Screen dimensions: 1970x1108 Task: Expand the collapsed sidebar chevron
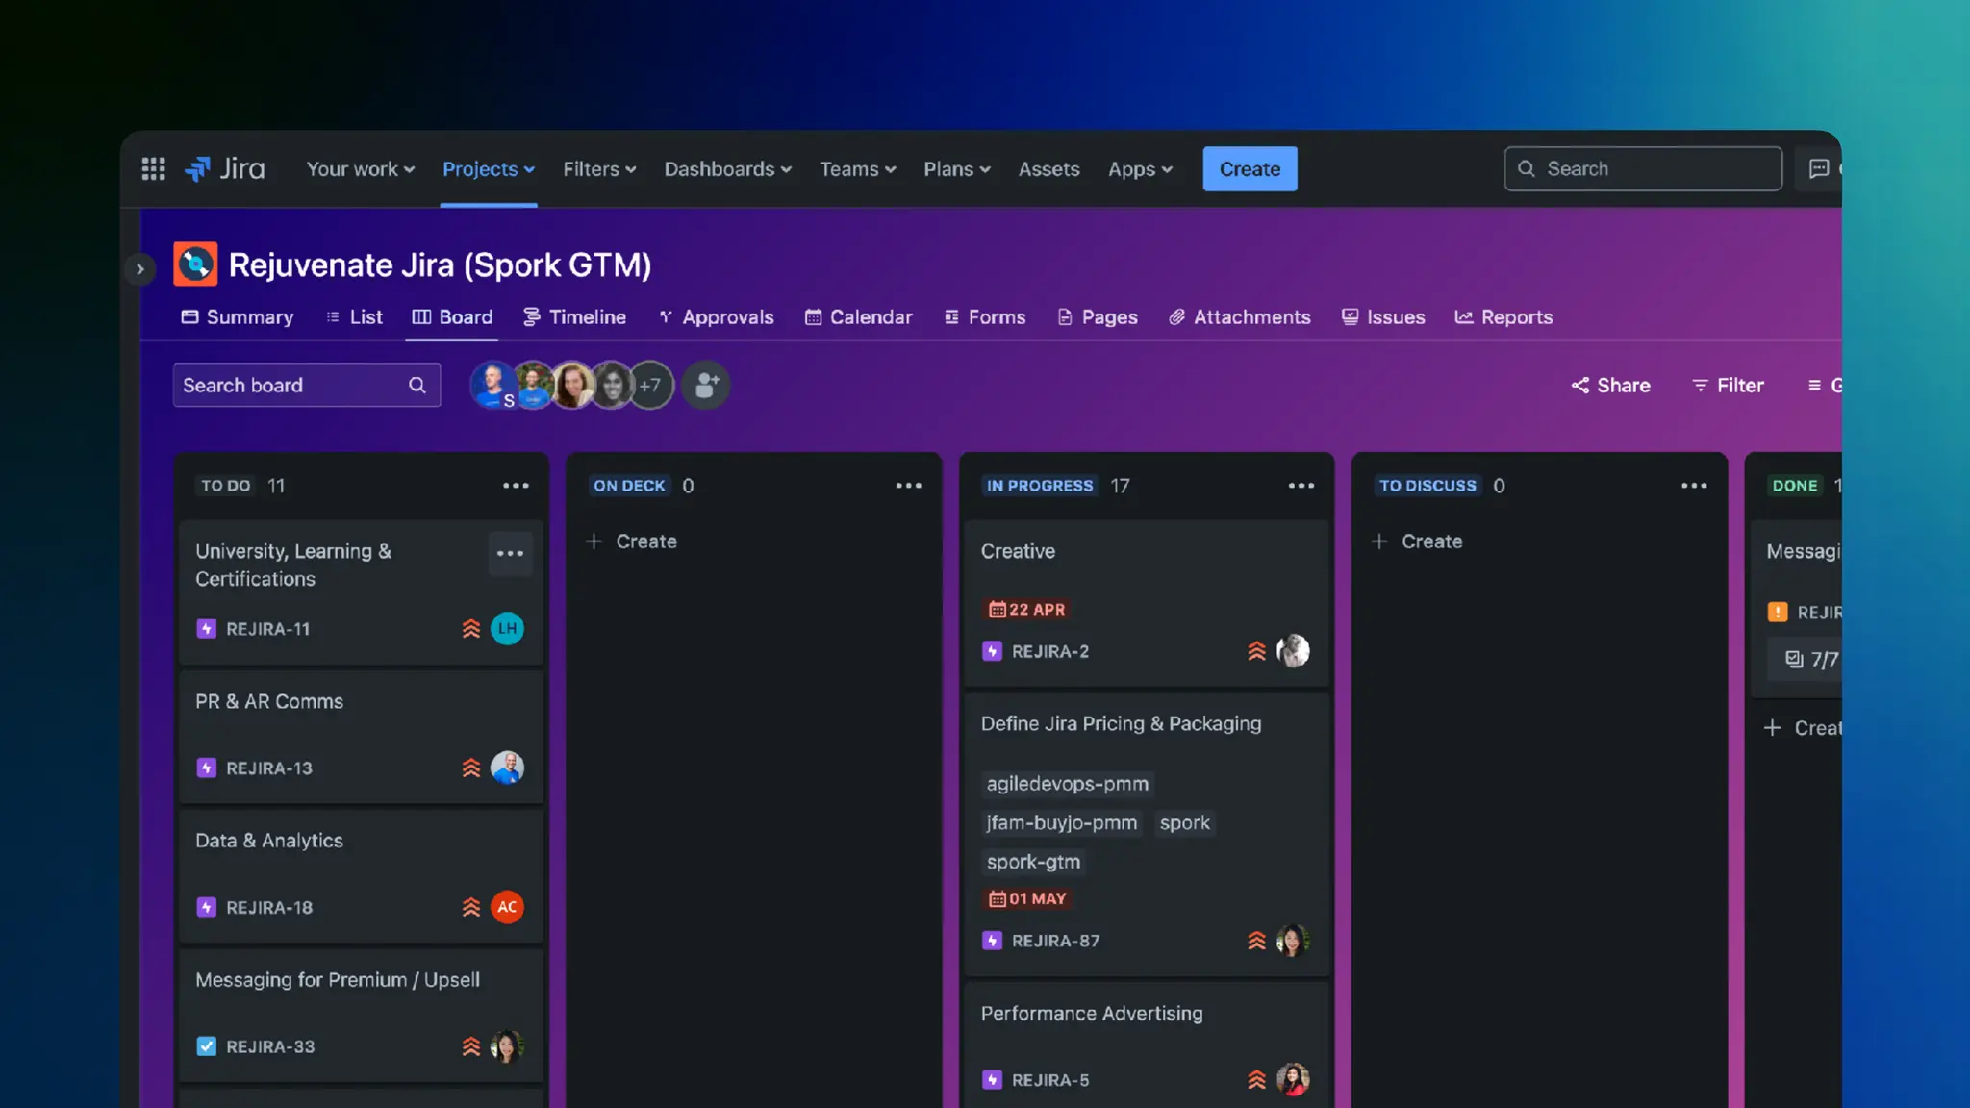point(140,269)
